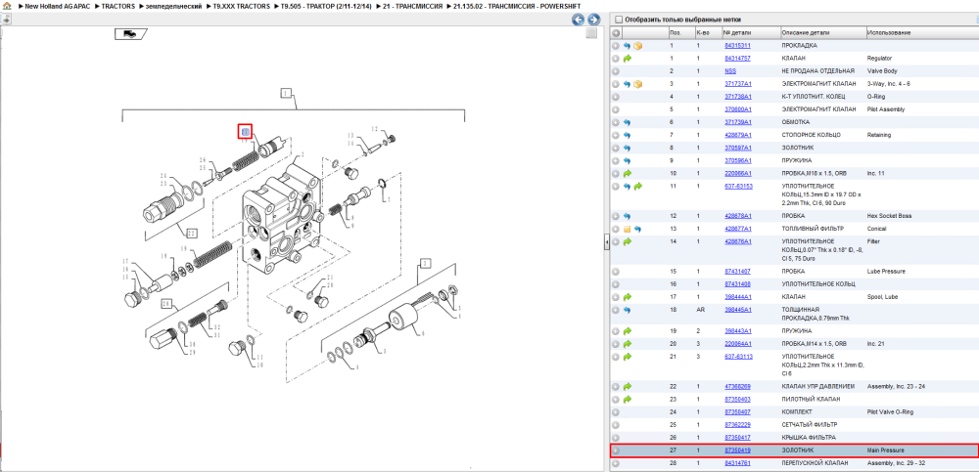
Task: Select callout box 1 at top of diagram
Action: [x=286, y=94]
